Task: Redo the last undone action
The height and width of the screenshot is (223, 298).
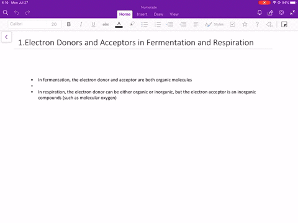Action: [27, 12]
